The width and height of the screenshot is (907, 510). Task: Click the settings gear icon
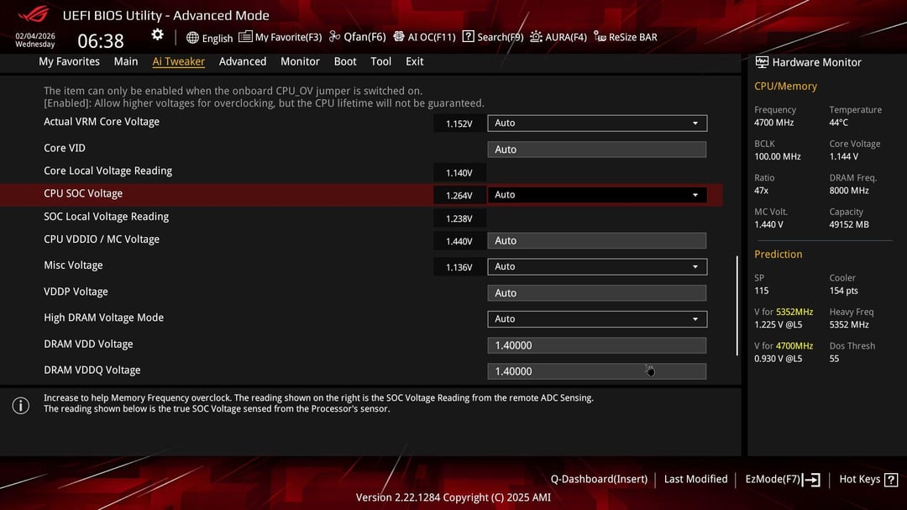point(157,35)
